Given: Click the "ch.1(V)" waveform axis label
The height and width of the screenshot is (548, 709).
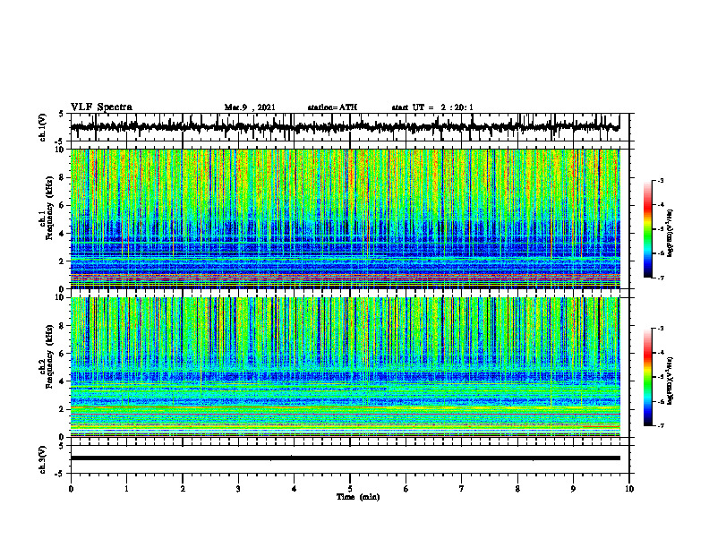Looking at the screenshot, I should point(42,127).
